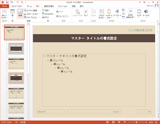Switch to the スライド マスター ribbon tab
This screenshot has height=124, width=160.
pos(17,6)
